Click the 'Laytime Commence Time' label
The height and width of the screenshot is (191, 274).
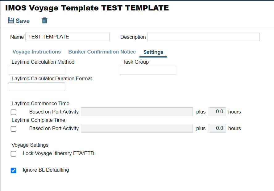(40, 103)
